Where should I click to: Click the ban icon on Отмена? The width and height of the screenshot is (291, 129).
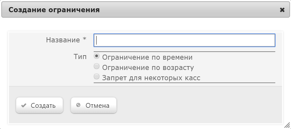point(78,105)
